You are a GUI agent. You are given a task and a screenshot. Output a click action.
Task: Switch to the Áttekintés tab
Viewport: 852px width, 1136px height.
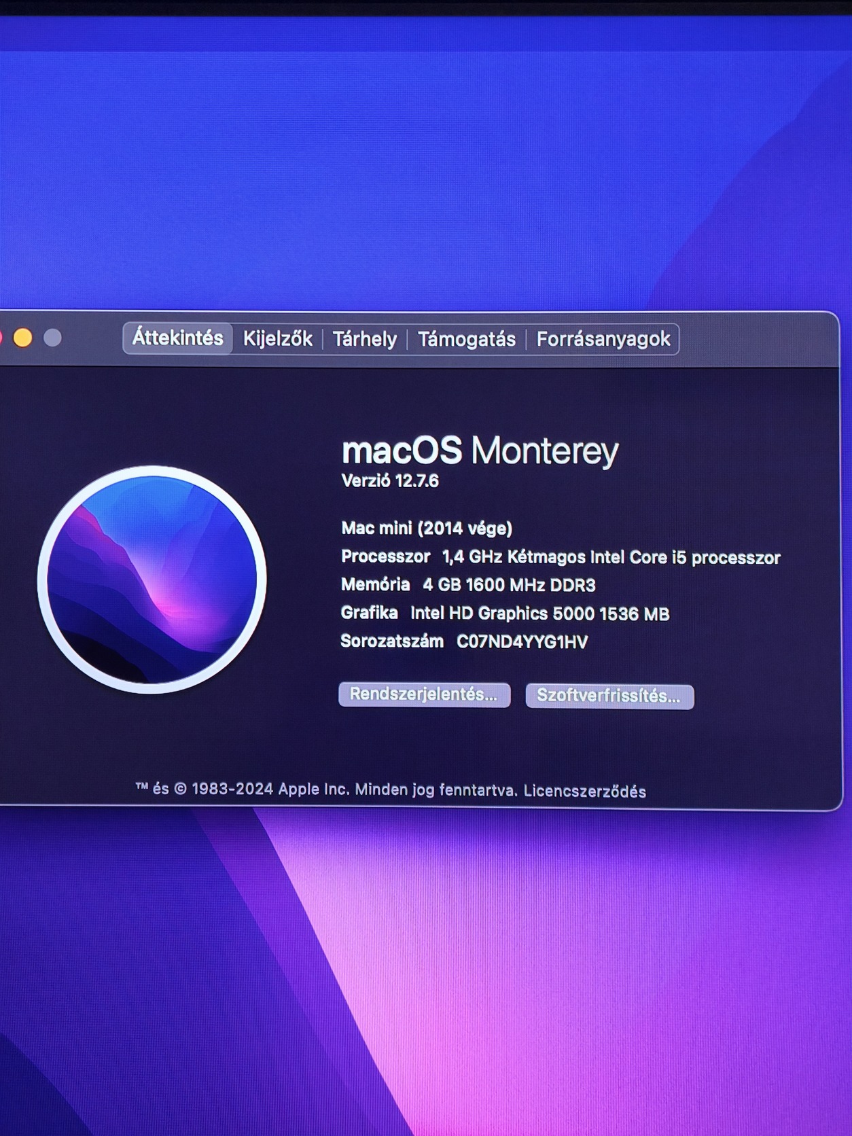[177, 338]
